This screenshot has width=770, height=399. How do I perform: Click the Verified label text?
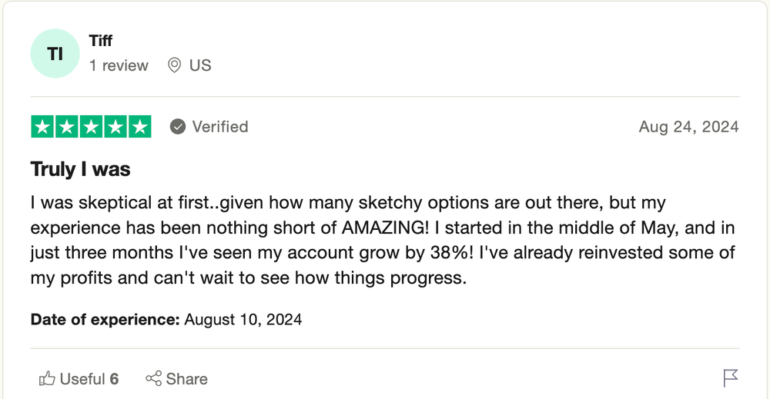click(x=220, y=127)
